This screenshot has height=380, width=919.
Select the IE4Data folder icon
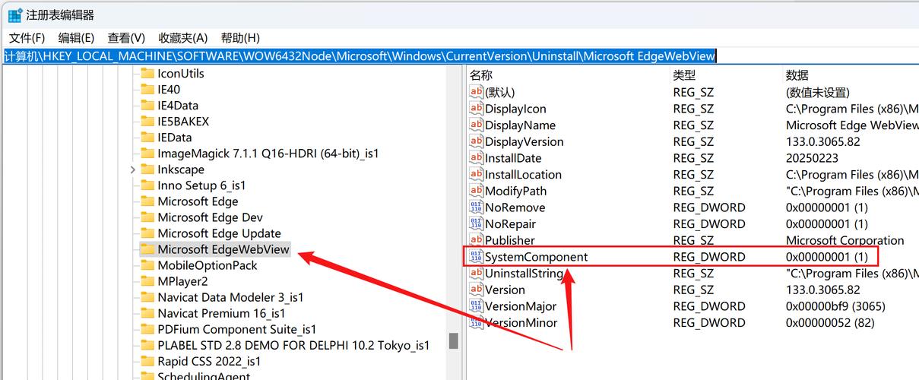[x=147, y=106]
